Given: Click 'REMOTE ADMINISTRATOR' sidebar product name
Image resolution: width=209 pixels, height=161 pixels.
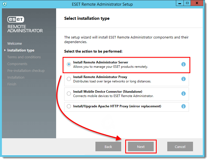Looking at the screenshot, I should coord(25,29).
